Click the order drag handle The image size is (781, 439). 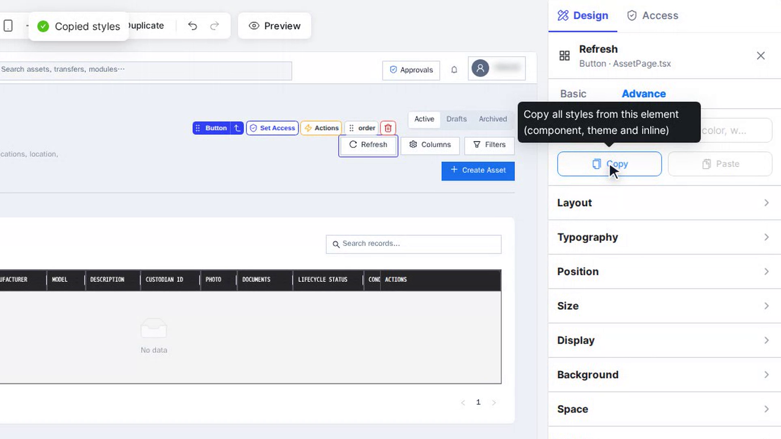351,128
